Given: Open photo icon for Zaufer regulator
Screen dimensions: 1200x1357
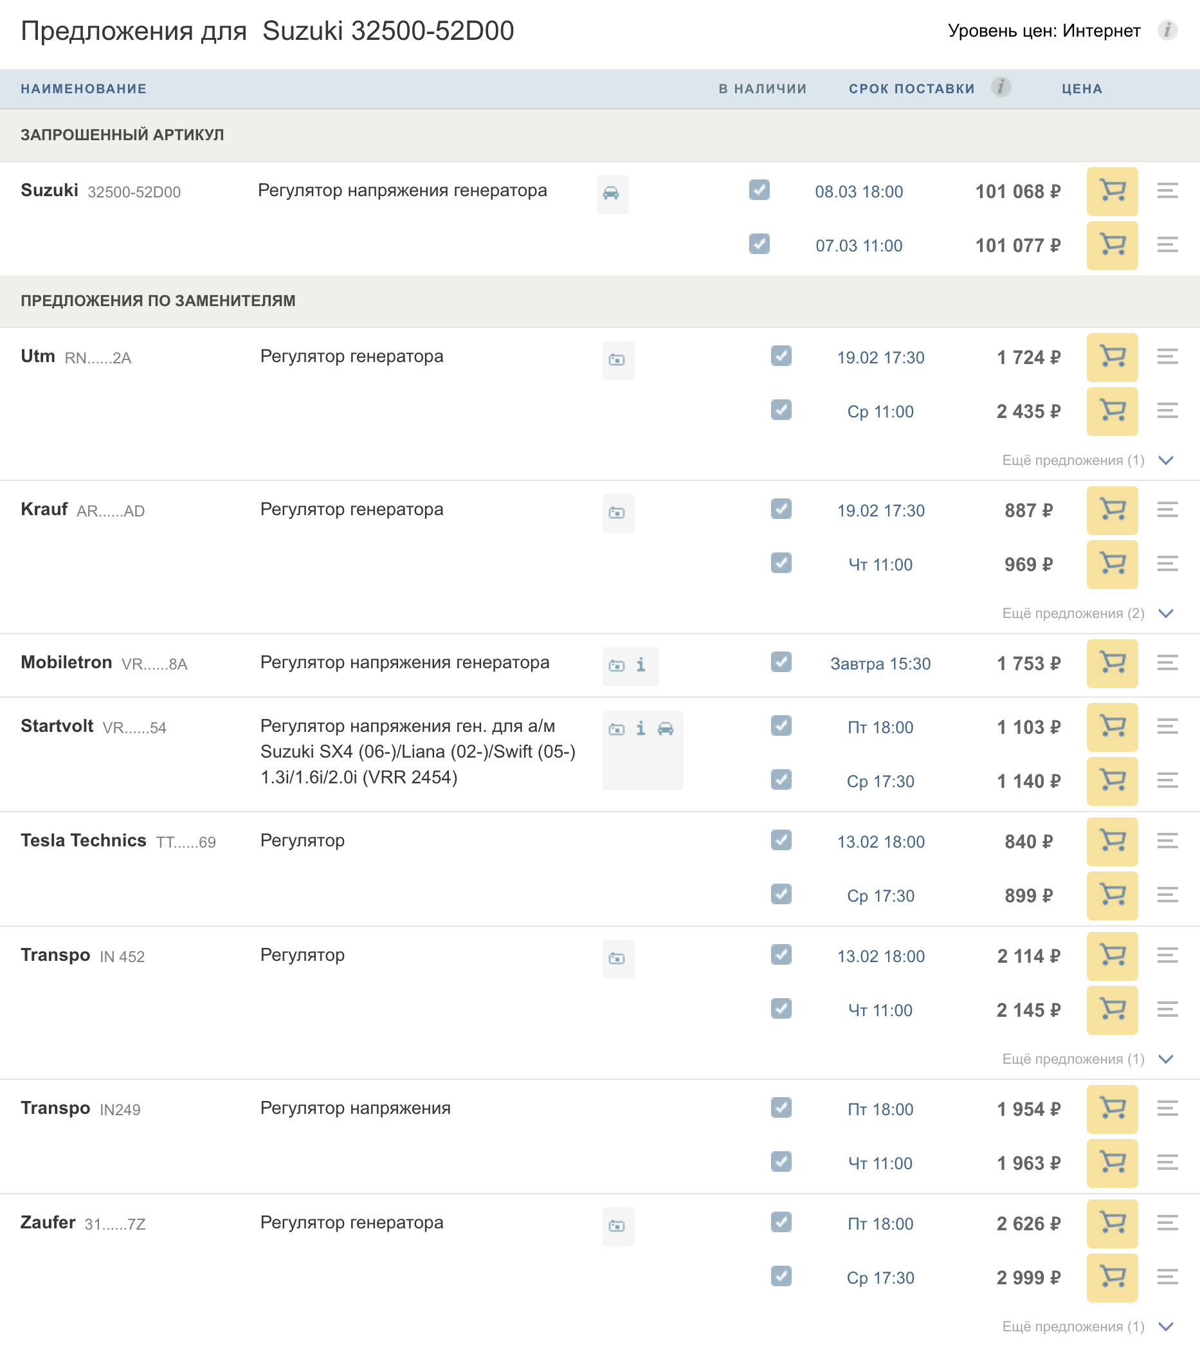Looking at the screenshot, I should pyautogui.click(x=617, y=1226).
